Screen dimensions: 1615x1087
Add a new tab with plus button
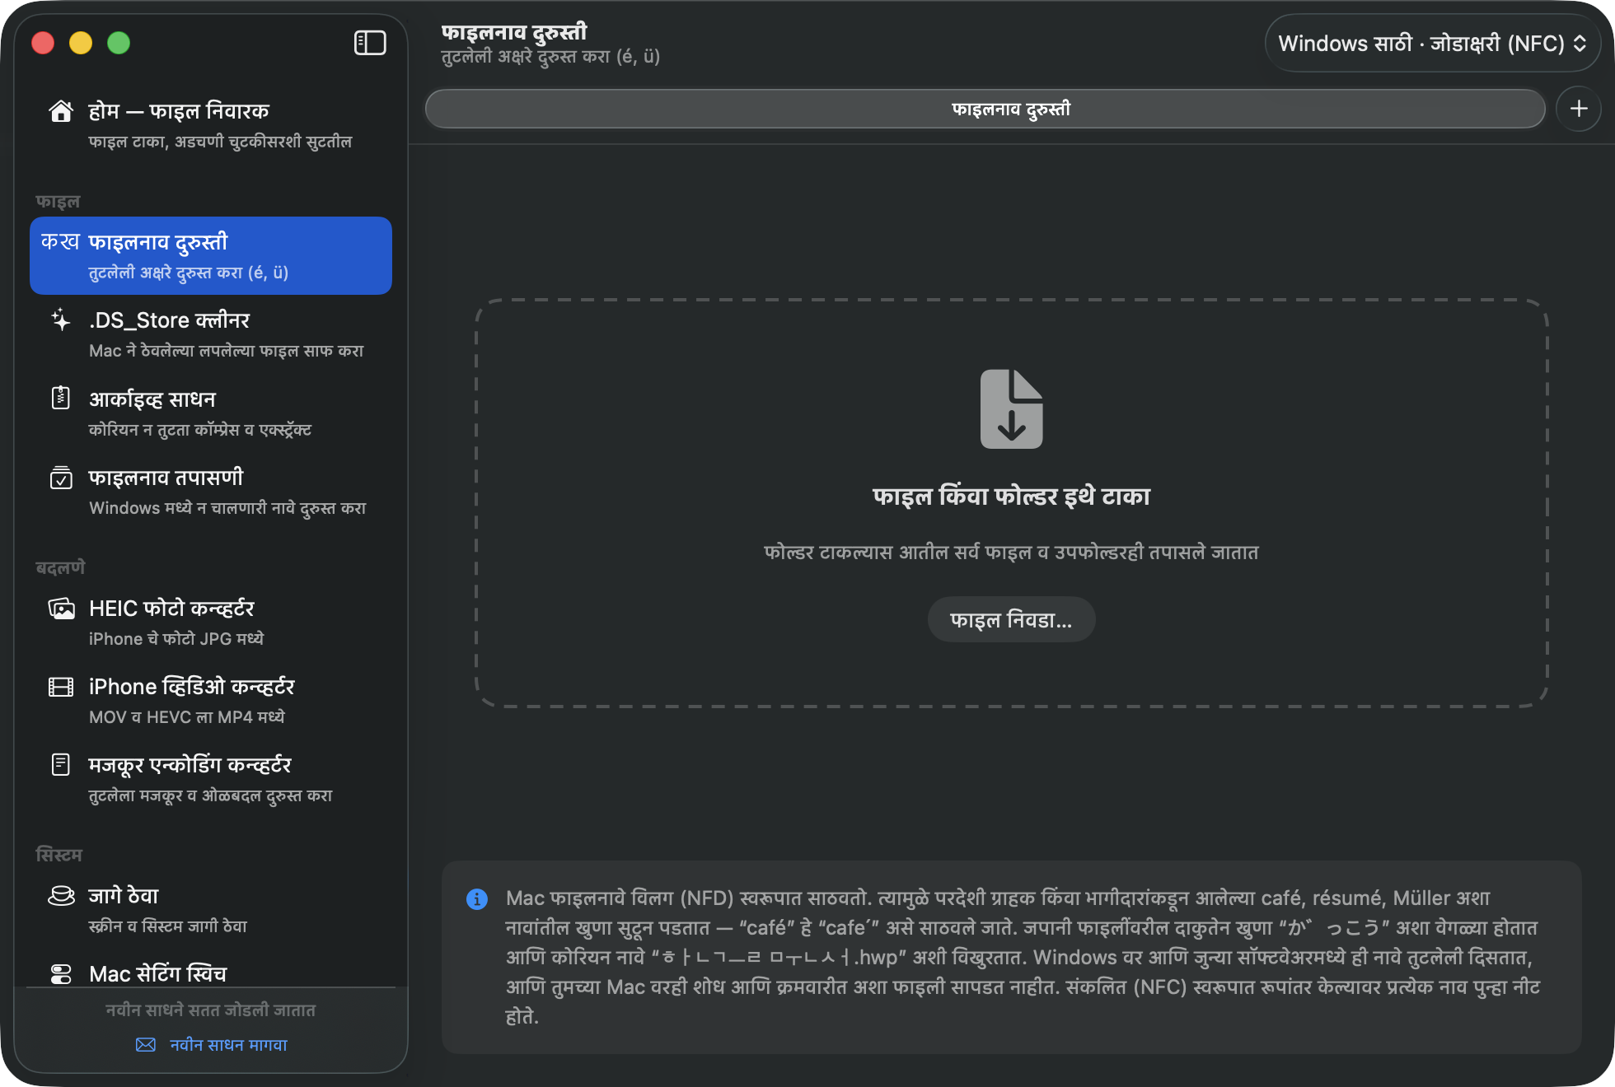click(1579, 109)
